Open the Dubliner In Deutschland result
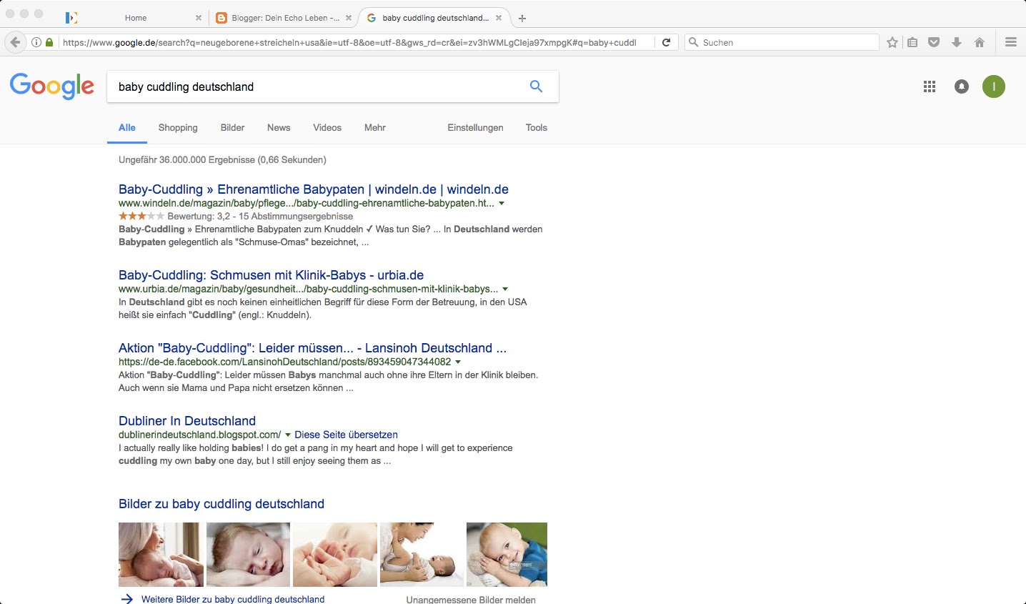This screenshot has width=1026, height=604. click(187, 421)
